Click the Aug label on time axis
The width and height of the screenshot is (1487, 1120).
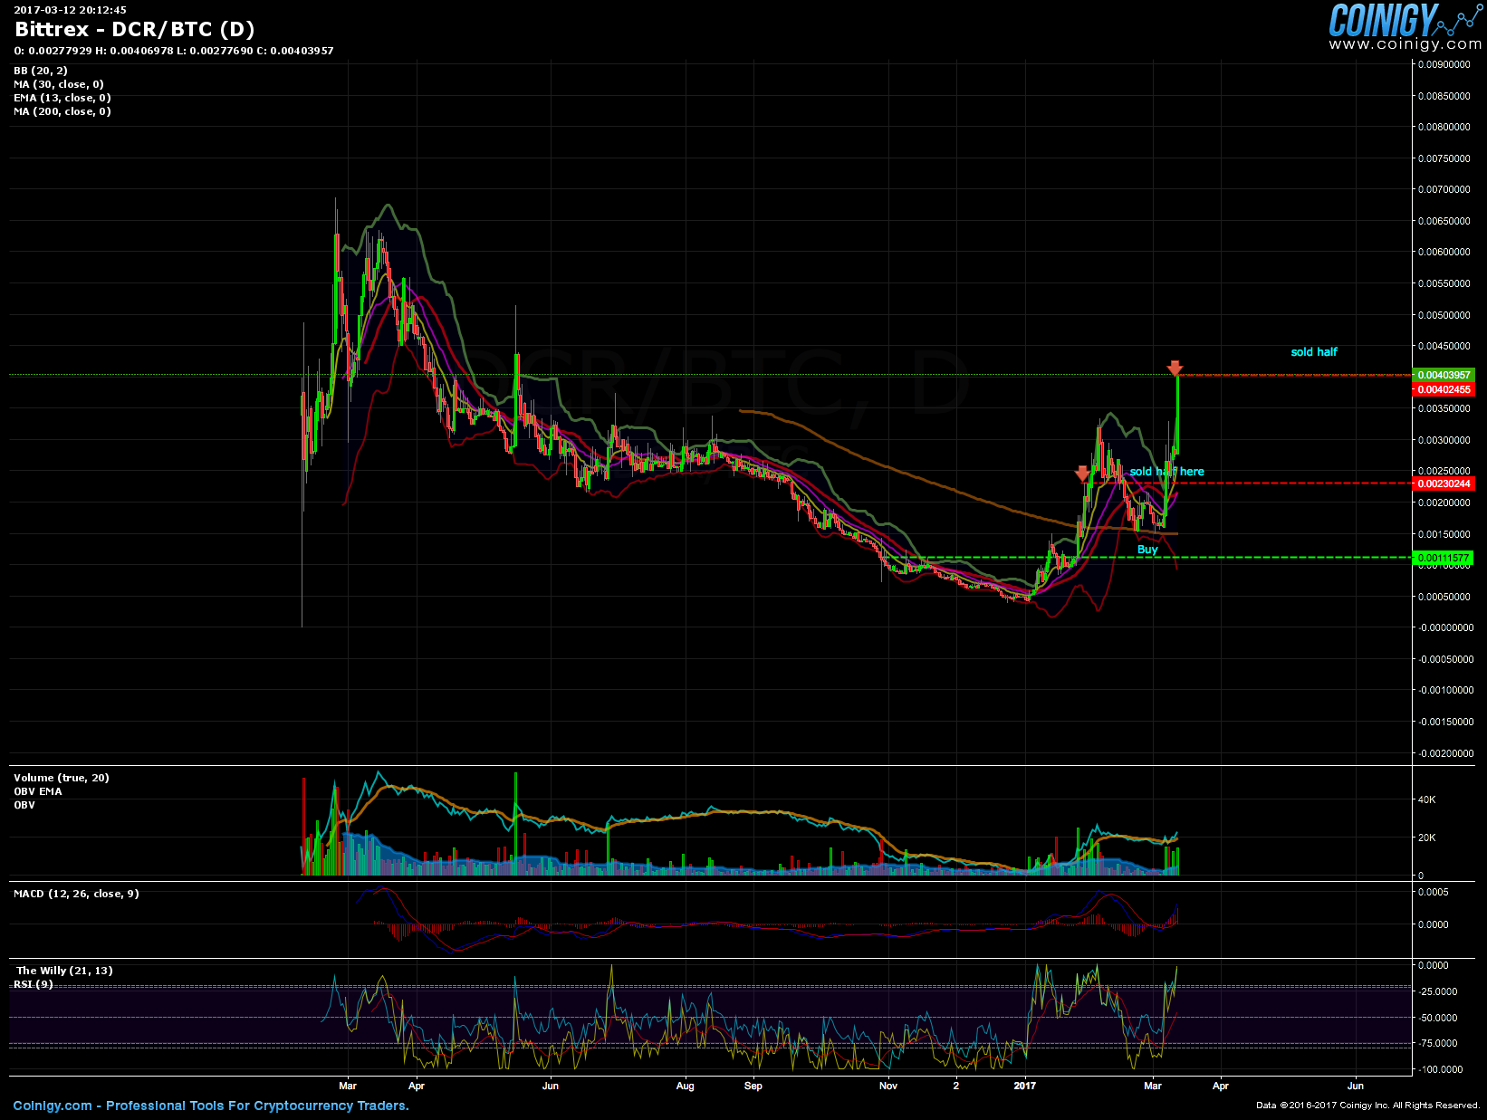(x=686, y=1086)
